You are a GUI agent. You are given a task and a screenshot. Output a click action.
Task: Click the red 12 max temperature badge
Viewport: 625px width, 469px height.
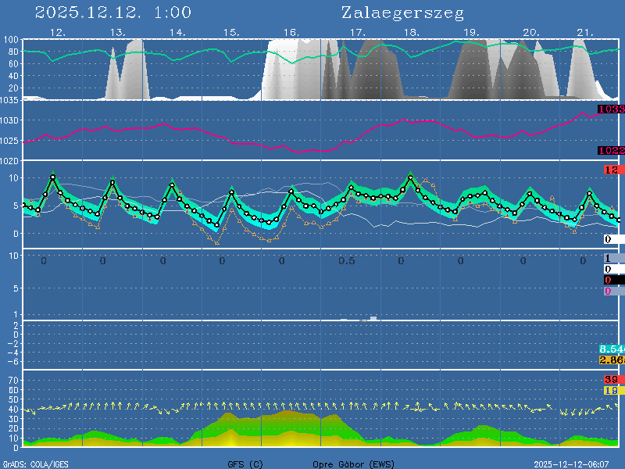click(x=611, y=170)
